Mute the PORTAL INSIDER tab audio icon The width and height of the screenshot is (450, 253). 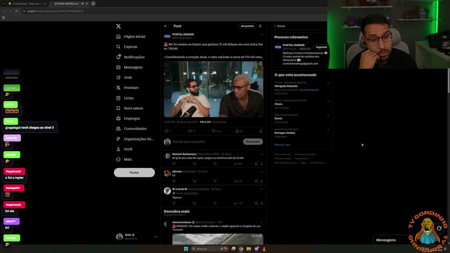(x=82, y=4)
